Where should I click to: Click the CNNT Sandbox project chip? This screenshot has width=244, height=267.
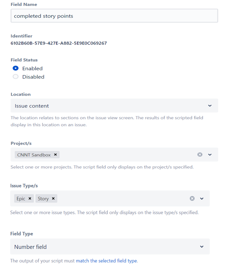34,155
